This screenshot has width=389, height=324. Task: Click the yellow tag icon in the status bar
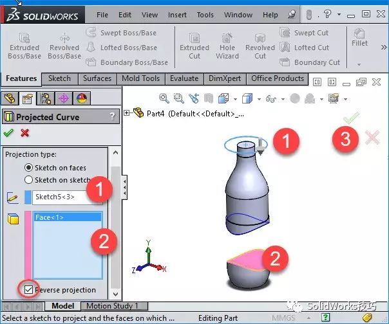[367, 318]
